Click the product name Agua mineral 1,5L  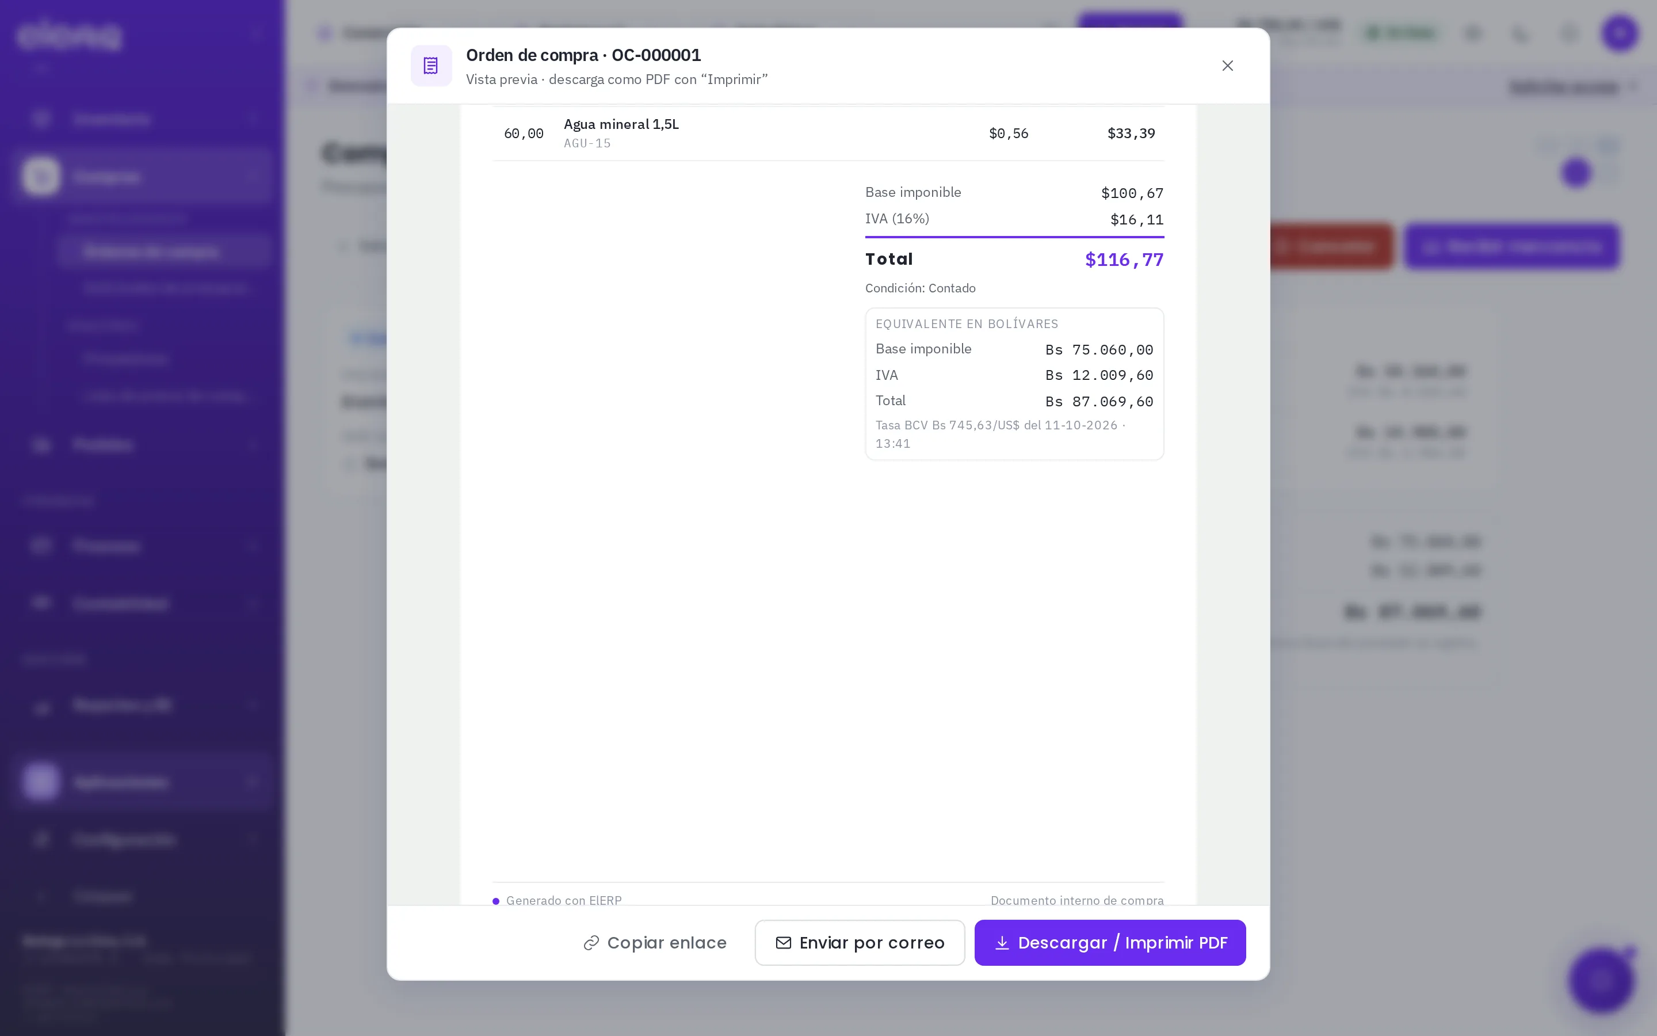tap(621, 124)
